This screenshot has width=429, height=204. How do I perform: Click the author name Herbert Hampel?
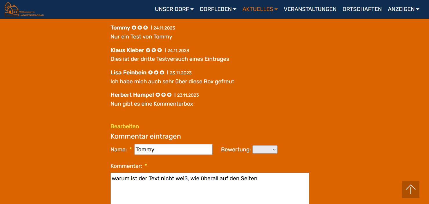click(x=132, y=95)
